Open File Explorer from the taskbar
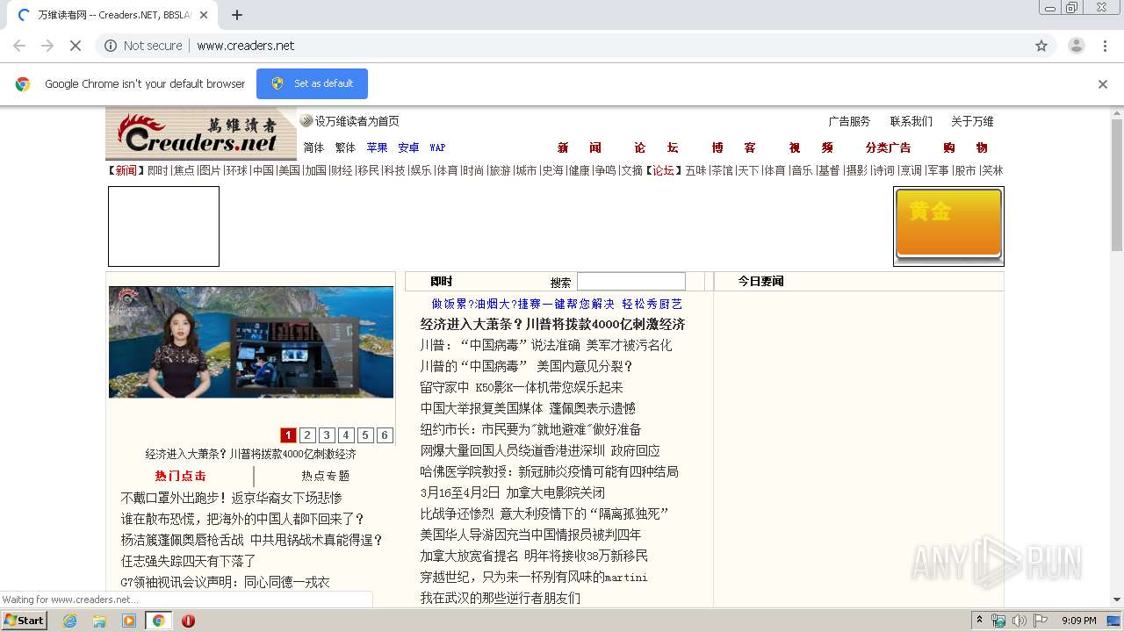The image size is (1124, 632). (99, 621)
